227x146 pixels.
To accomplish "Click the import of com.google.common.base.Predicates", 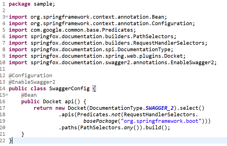I will pyautogui.click(x=72, y=30).
